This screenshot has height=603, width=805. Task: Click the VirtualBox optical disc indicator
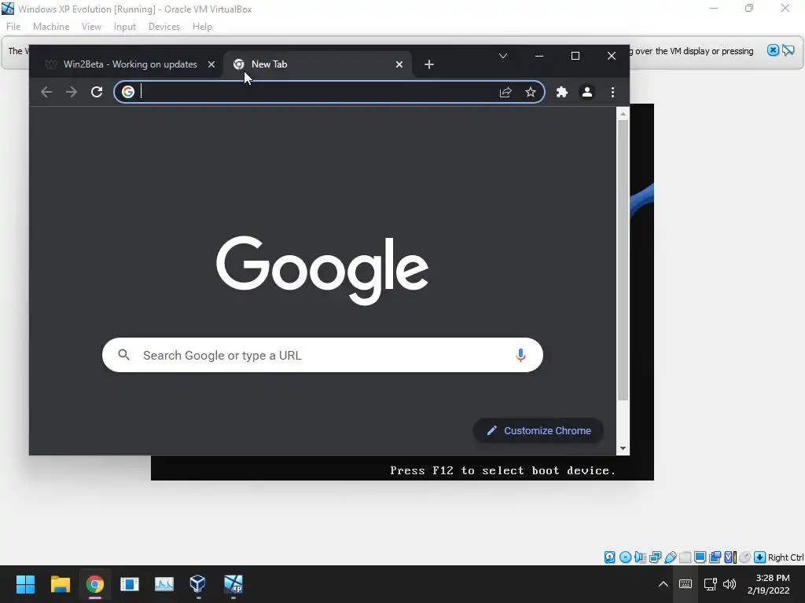[x=625, y=557]
